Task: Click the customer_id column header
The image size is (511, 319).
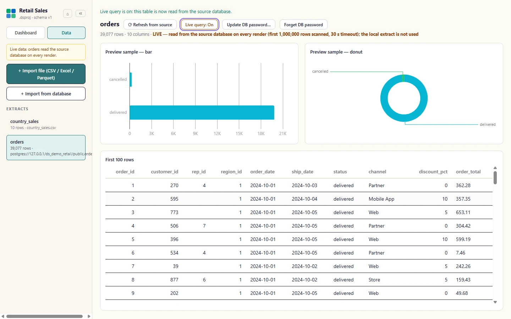Action: tap(165, 172)
